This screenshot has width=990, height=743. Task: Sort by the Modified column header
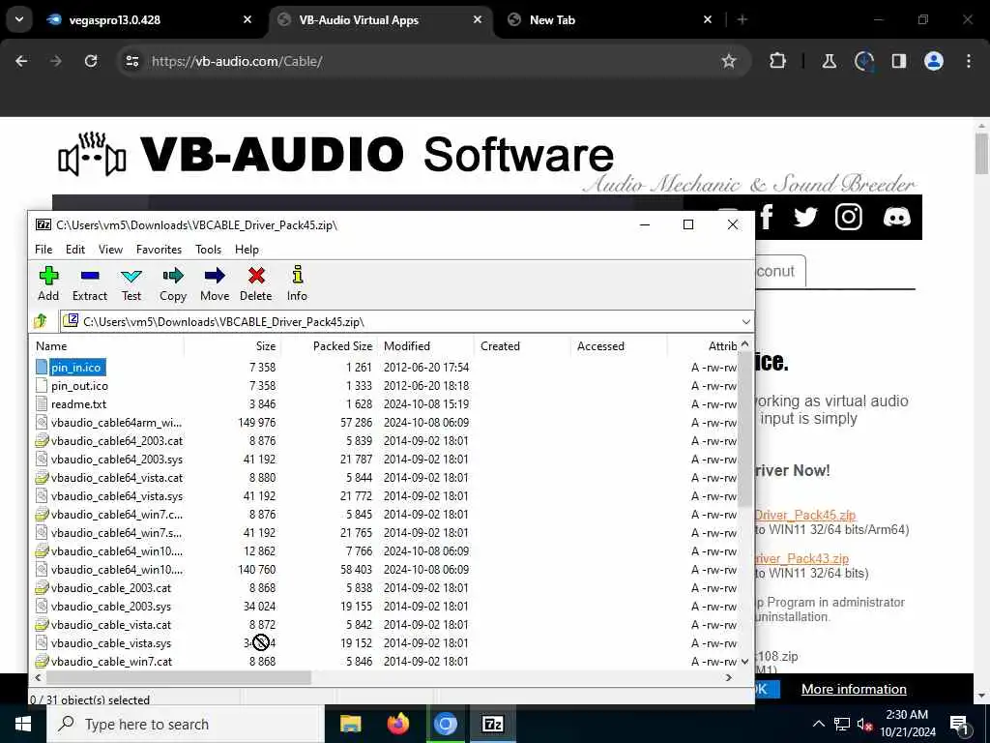[x=425, y=346]
